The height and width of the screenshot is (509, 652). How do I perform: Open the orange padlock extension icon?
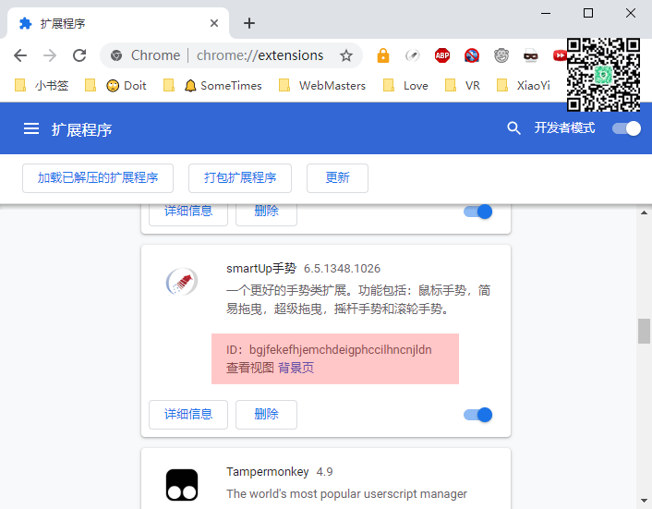(x=383, y=55)
